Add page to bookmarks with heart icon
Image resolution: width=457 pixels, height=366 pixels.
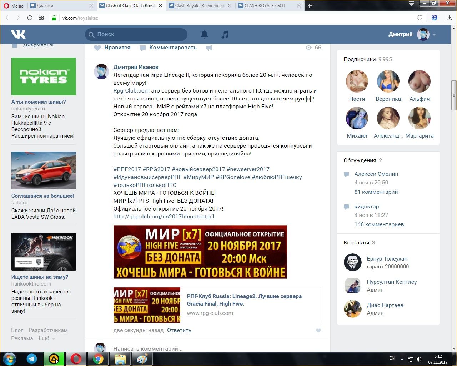tap(420, 18)
